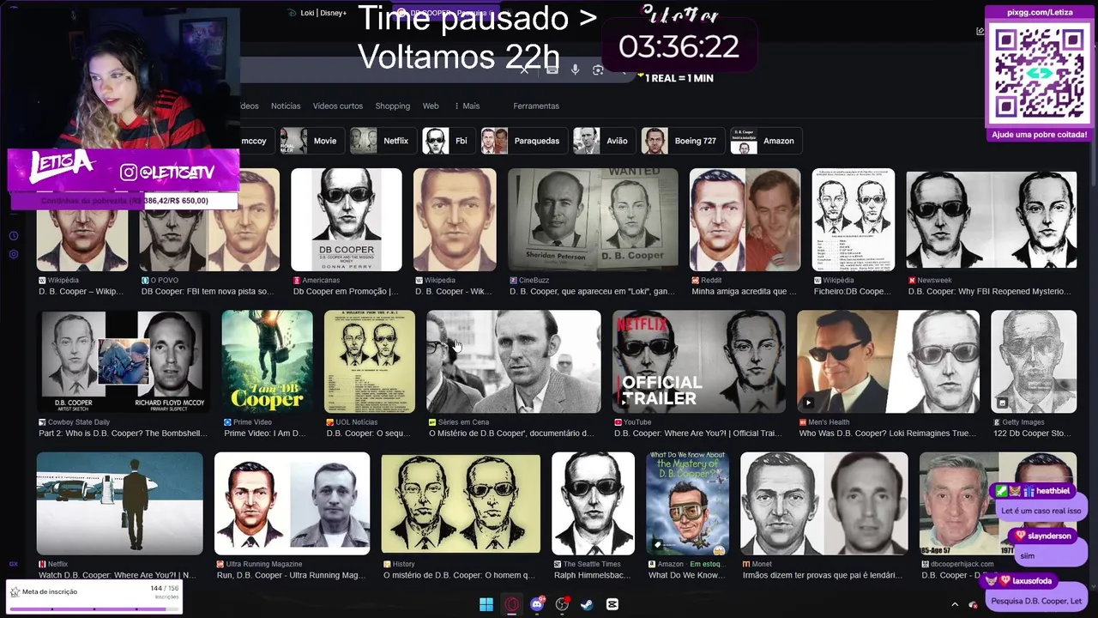Select the Boeing 727 filter chip

point(681,141)
